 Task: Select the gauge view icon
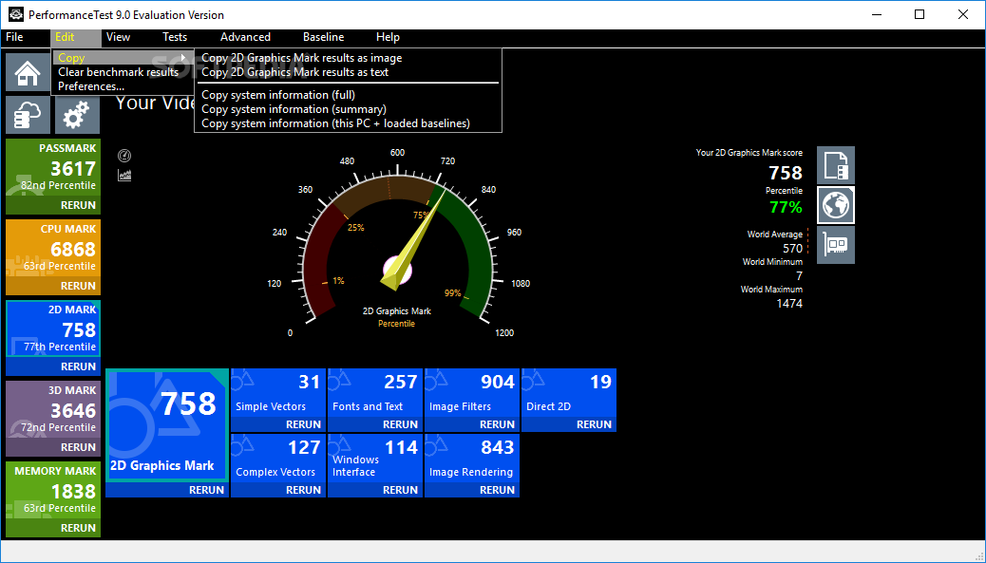[x=124, y=156]
